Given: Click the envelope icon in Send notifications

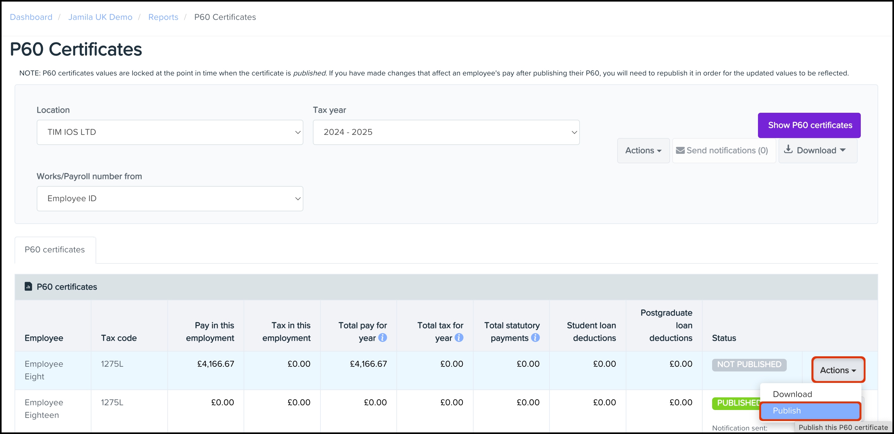Looking at the screenshot, I should (x=680, y=150).
